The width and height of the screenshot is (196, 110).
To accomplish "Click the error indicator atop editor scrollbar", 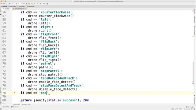I will (193, 11).
